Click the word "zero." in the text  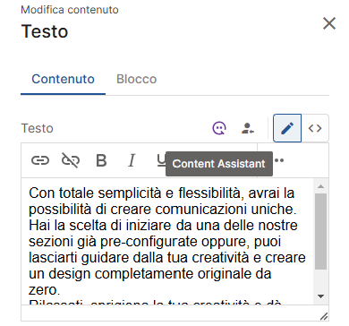45,289
